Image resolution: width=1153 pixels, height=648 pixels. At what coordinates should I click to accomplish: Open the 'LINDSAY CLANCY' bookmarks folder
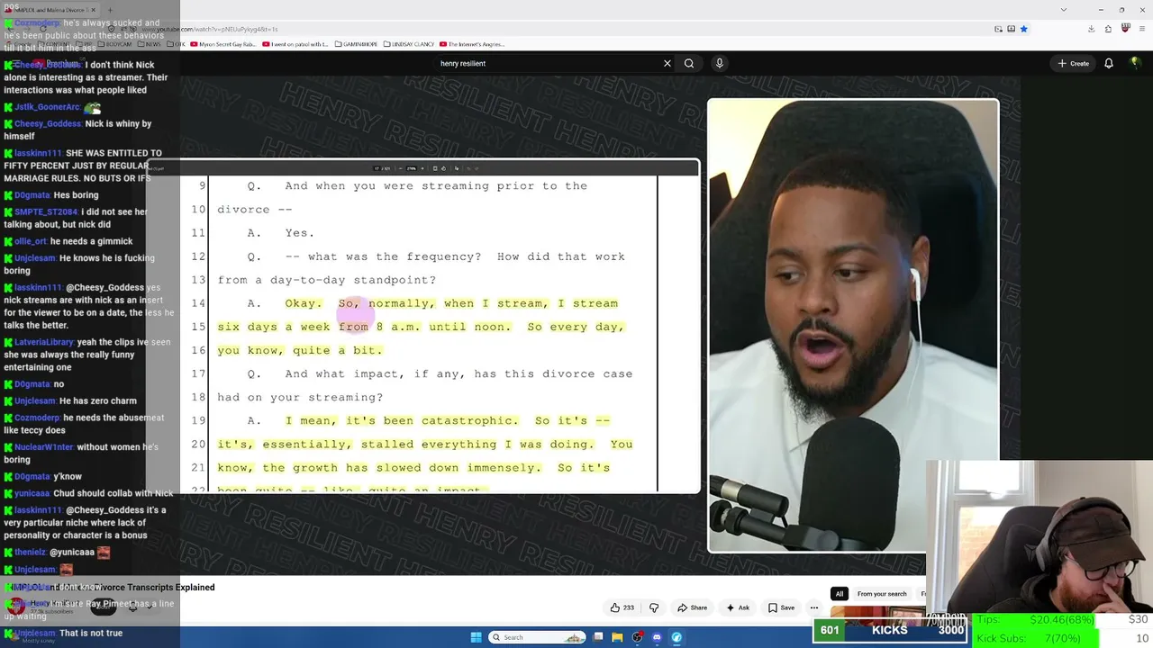click(410, 44)
